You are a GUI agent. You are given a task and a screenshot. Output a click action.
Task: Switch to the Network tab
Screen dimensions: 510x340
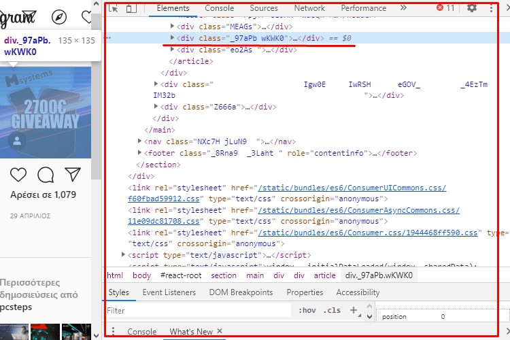309,8
